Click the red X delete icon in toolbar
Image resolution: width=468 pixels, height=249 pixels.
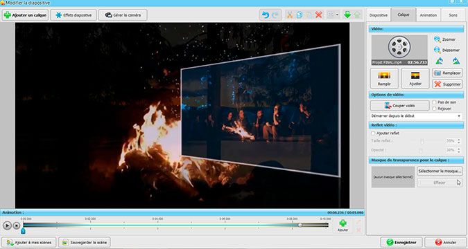click(319, 15)
